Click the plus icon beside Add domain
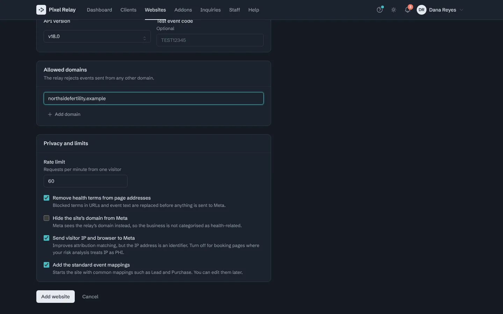 (50, 114)
